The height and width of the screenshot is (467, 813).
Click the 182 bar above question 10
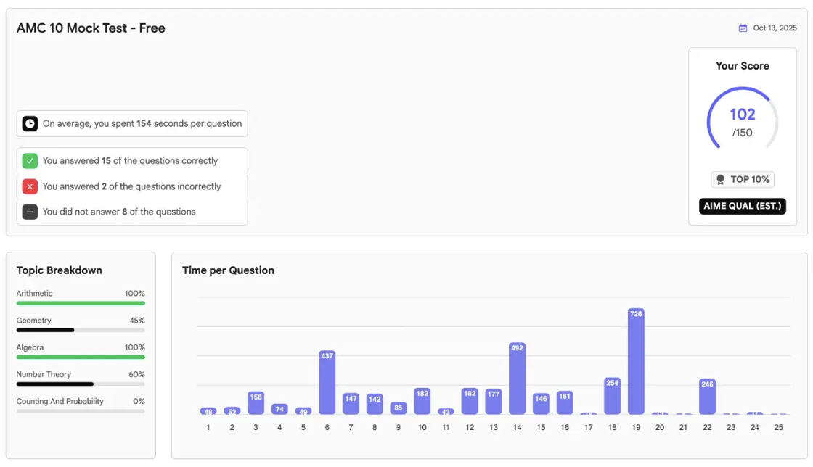(422, 401)
